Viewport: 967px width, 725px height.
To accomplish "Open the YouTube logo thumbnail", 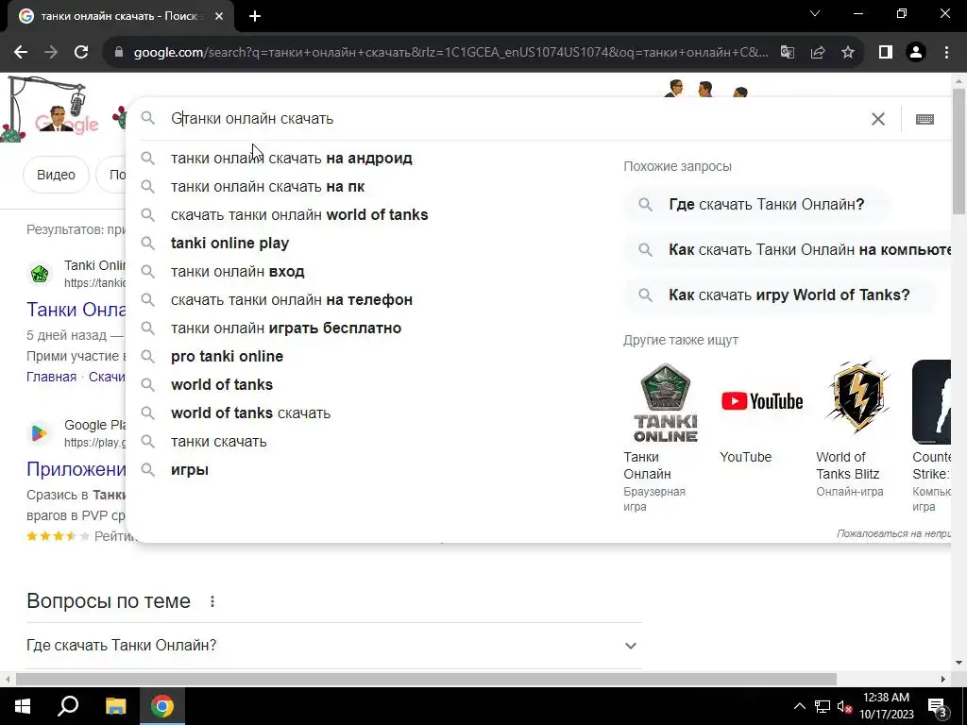I will click(762, 402).
